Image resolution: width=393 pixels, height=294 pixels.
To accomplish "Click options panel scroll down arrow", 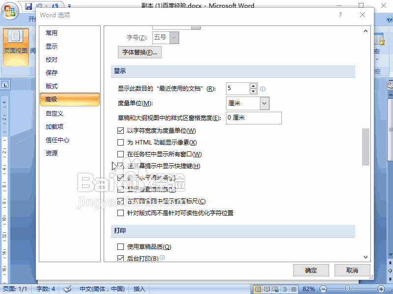I will tap(365, 257).
